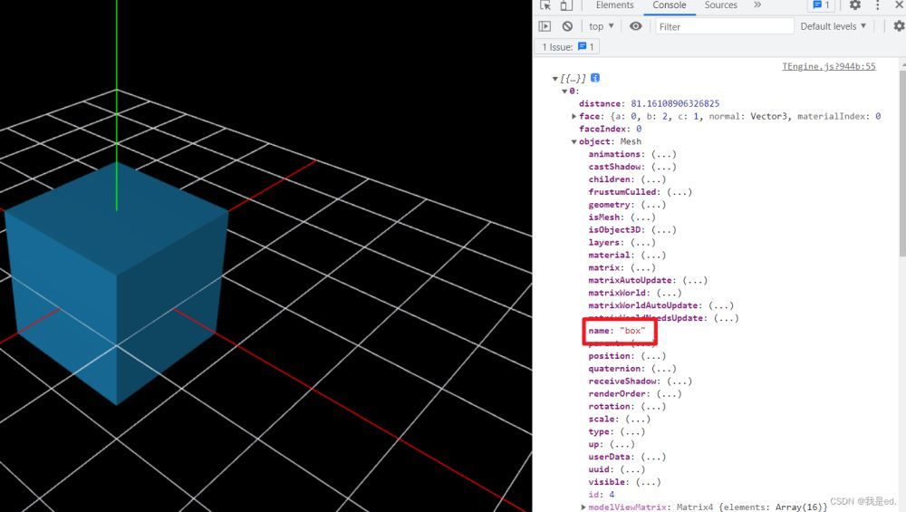Open DevTools settings gear in top bar
The height and width of the screenshot is (512, 906).
tap(854, 5)
